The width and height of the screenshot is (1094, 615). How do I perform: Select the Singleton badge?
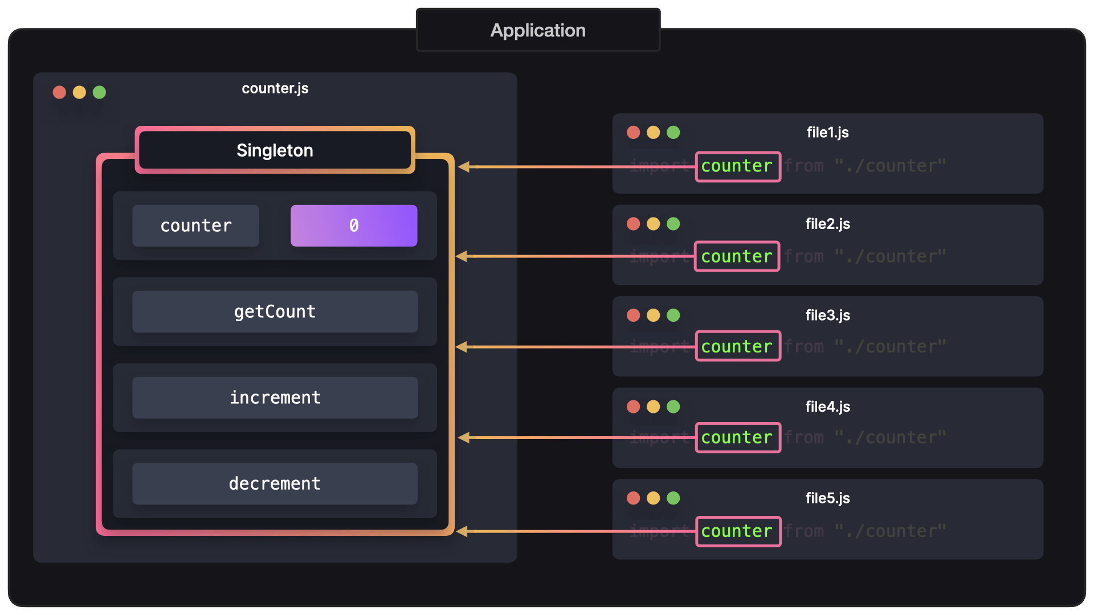pos(275,150)
